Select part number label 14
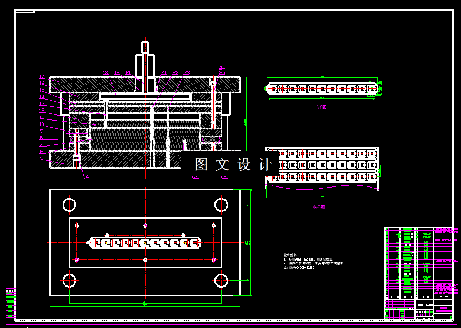The width and height of the screenshot is (461, 328). (x=42, y=97)
